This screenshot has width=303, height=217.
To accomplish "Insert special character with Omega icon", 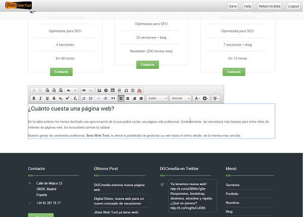I will point(126,91).
